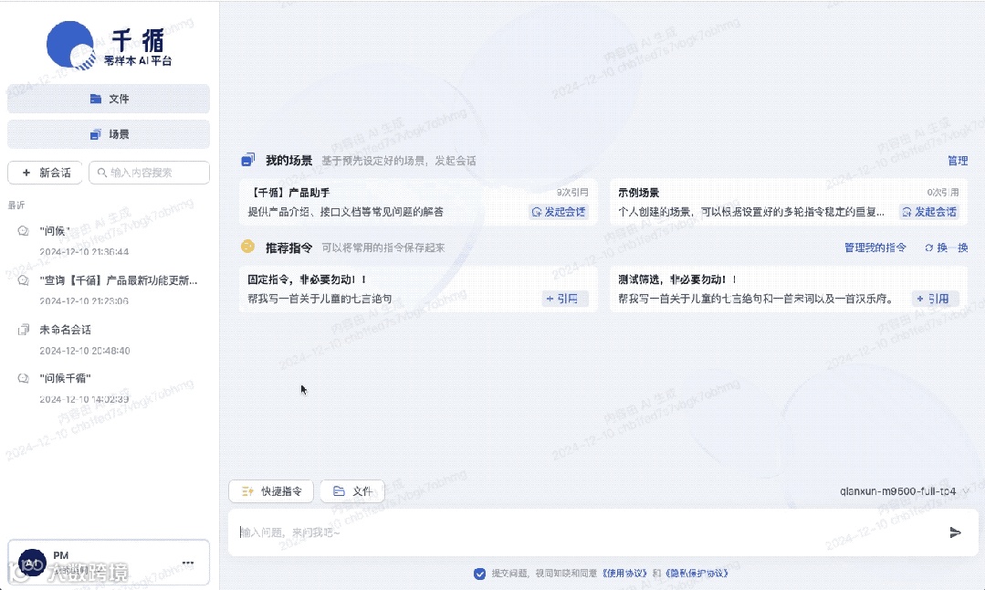Quote the 测试筛选 command via 引用
Image resolution: width=985 pixels, height=590 pixels.
pyautogui.click(x=934, y=299)
